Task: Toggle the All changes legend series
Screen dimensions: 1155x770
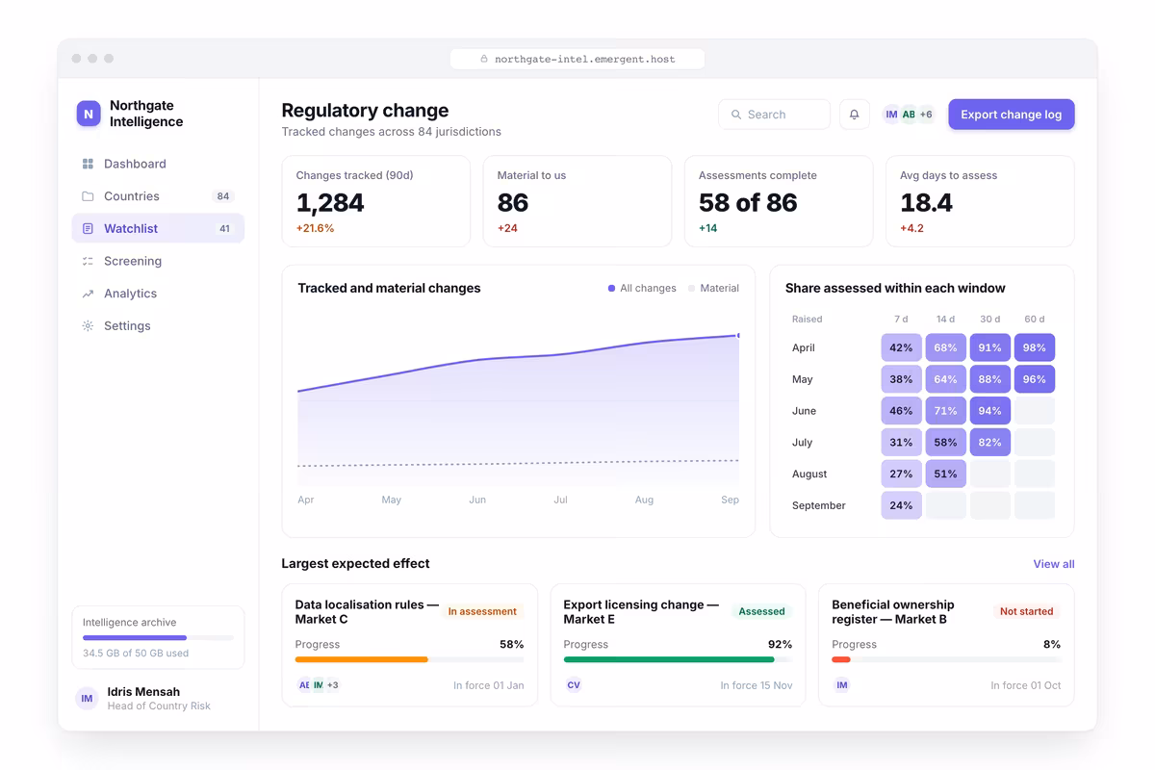Action: click(x=642, y=289)
